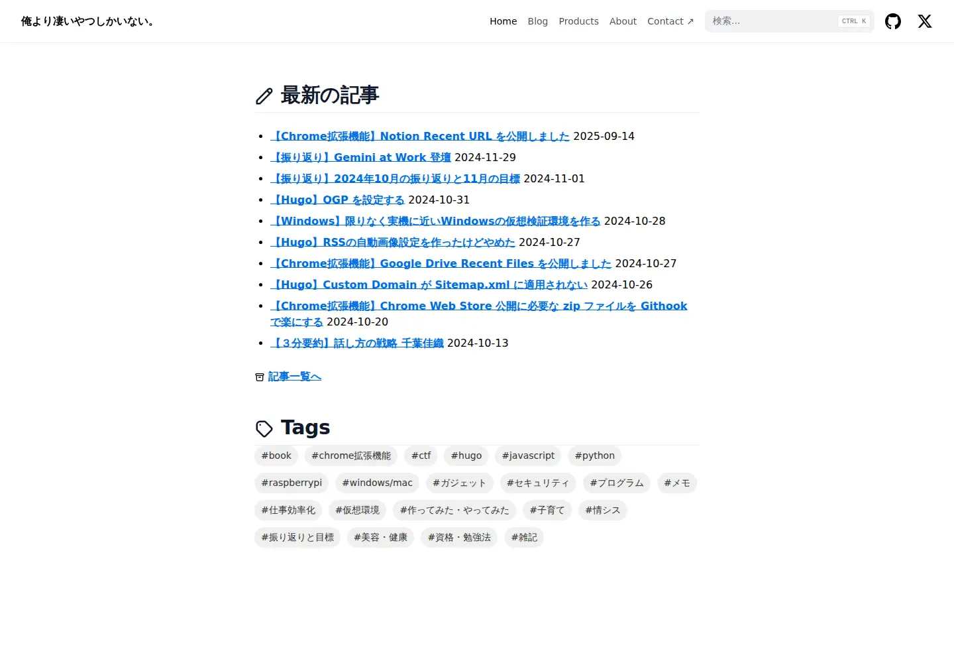Select the #javascript tag
Image resolution: width=954 pixels, height=663 pixels.
coord(528,455)
